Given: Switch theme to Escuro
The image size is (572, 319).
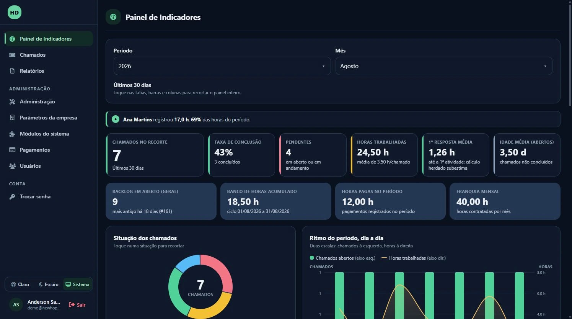Looking at the screenshot, I should (49, 285).
